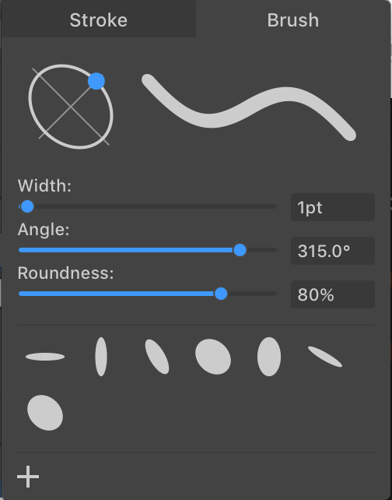Select the upright wide oval brush preset
This screenshot has width=392, height=500.
269,357
